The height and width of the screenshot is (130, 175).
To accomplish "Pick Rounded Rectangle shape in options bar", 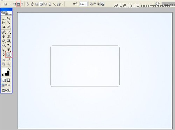I will pos(41,4).
